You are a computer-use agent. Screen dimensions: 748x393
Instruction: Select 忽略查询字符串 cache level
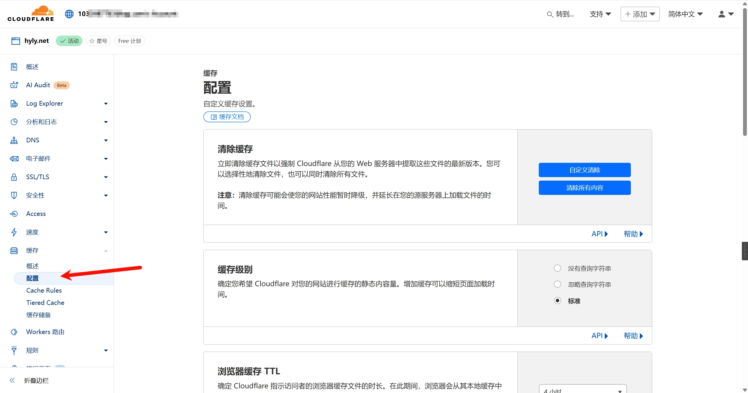coord(557,284)
